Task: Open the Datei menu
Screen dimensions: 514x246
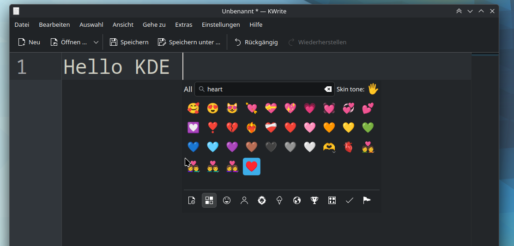Action: 22,24
